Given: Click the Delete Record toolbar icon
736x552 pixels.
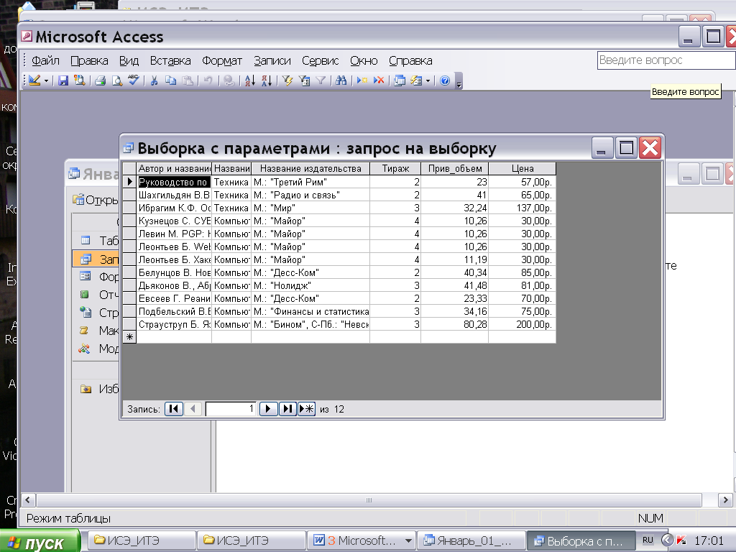Looking at the screenshot, I should click(379, 80).
